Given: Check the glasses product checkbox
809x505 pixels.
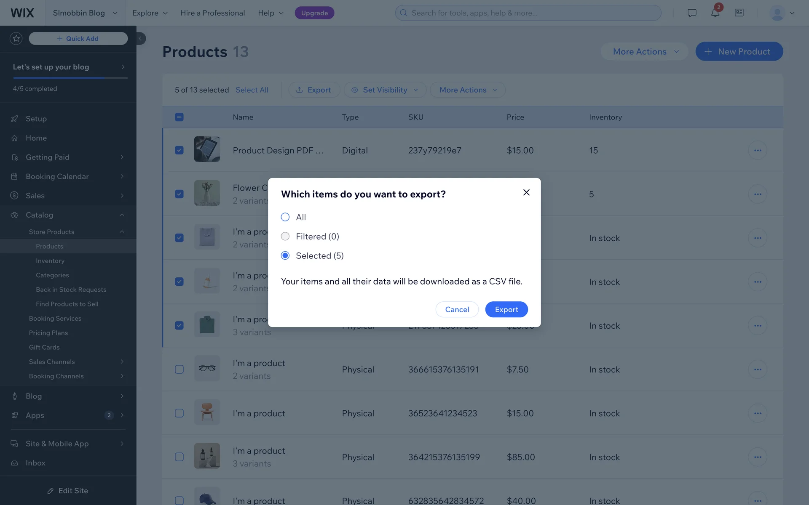Looking at the screenshot, I should tap(179, 369).
